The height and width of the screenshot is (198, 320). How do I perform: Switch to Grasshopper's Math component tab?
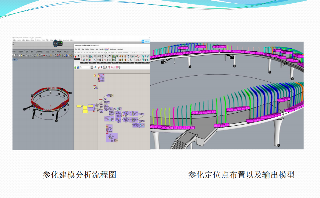coord(78,53)
